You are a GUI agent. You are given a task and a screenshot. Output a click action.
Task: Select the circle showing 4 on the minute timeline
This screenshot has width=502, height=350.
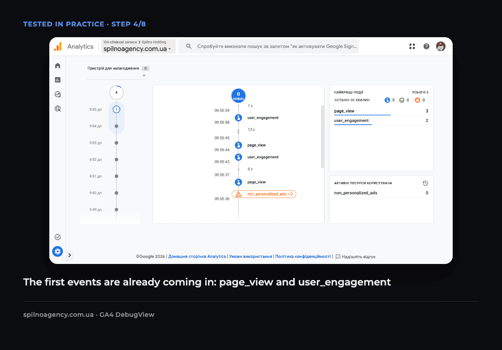116,93
